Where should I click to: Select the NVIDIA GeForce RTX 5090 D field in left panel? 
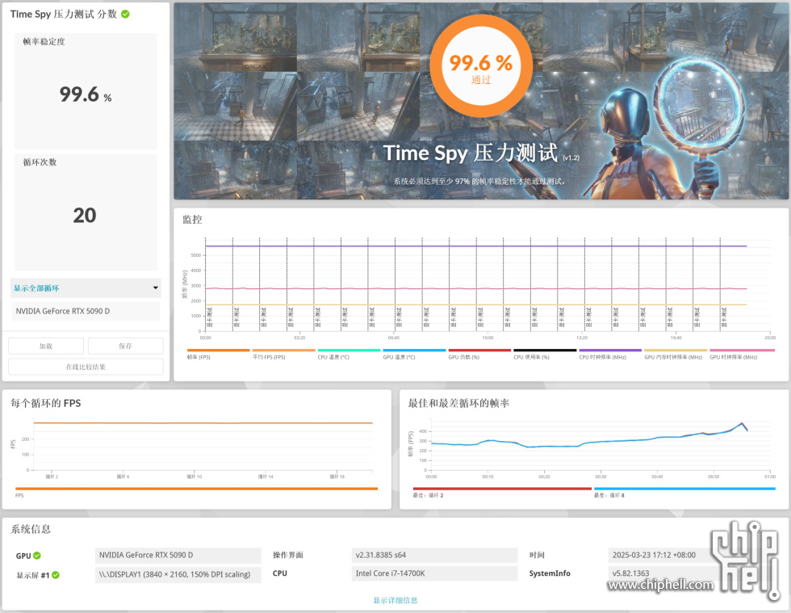pyautogui.click(x=86, y=311)
